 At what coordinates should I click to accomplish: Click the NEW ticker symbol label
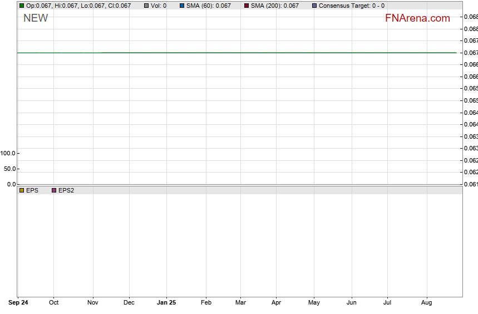pos(36,18)
